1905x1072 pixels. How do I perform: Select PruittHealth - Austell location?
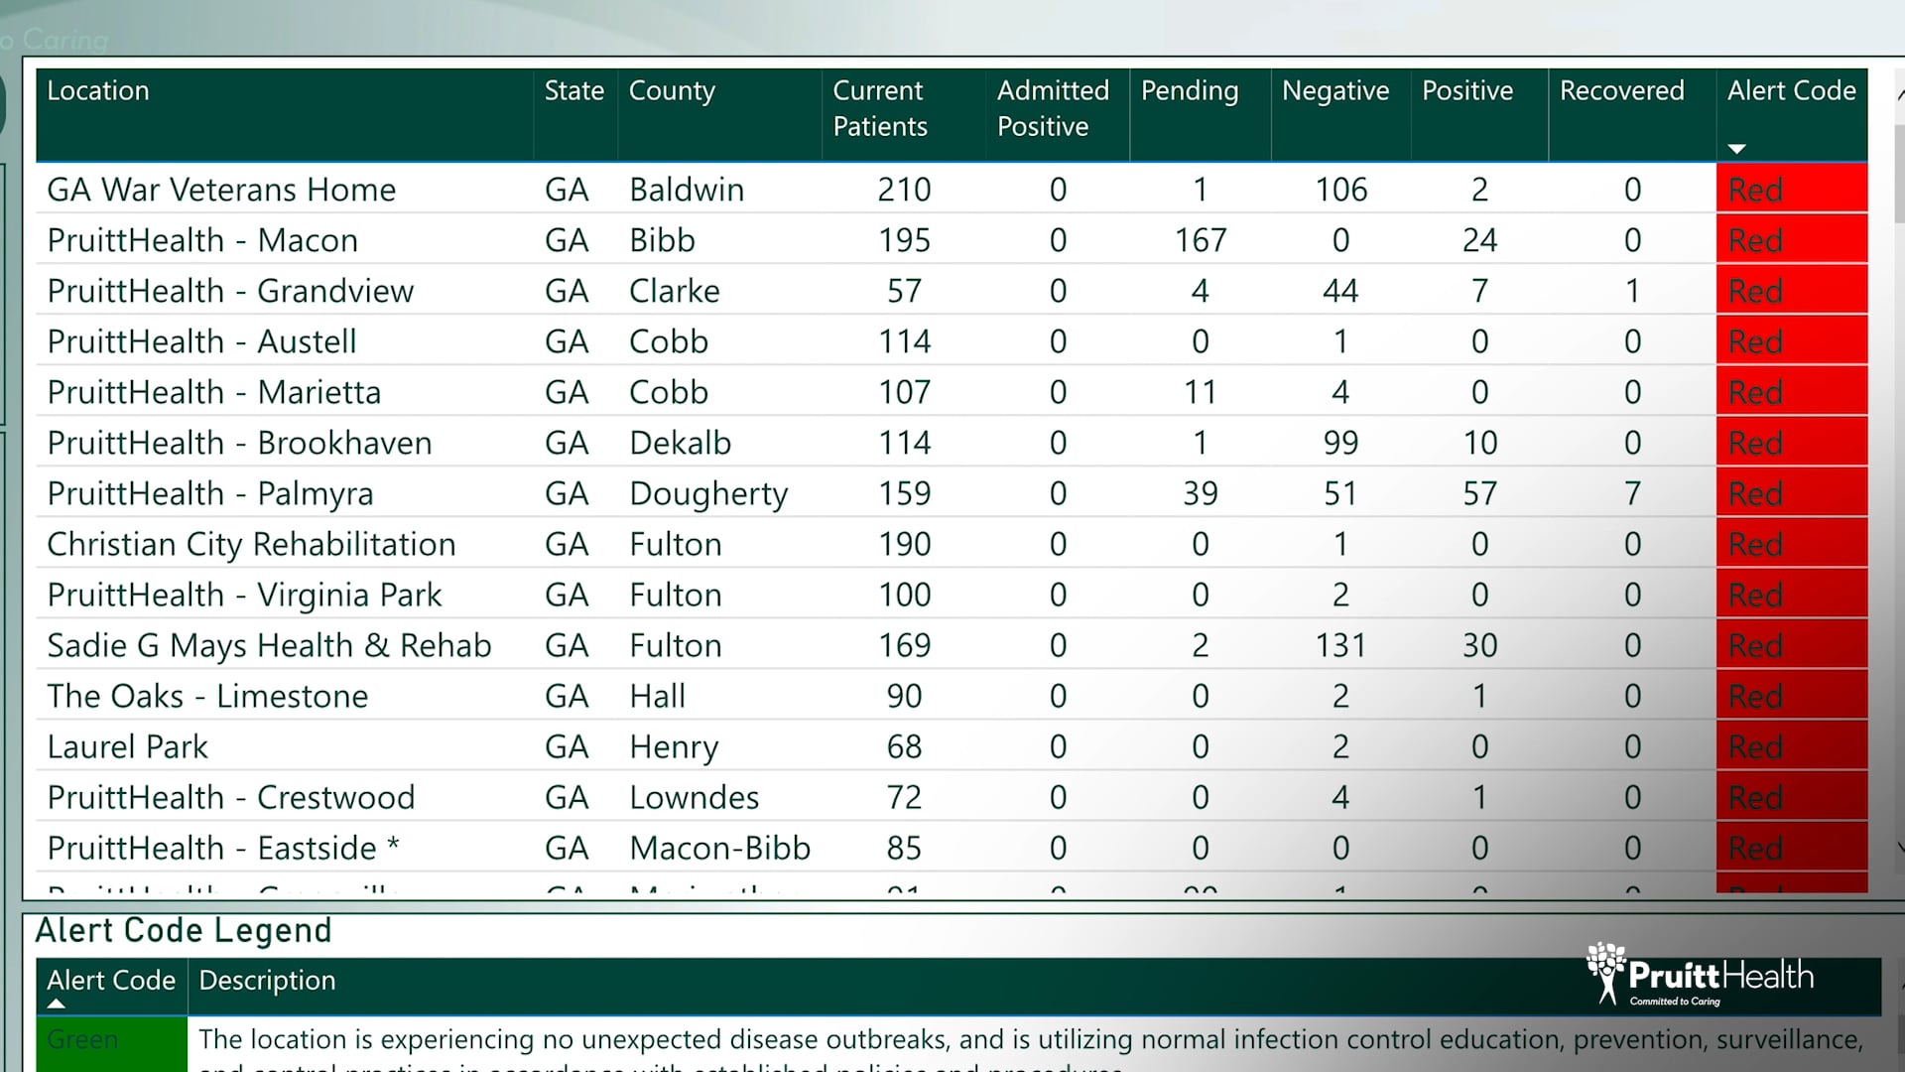click(201, 341)
